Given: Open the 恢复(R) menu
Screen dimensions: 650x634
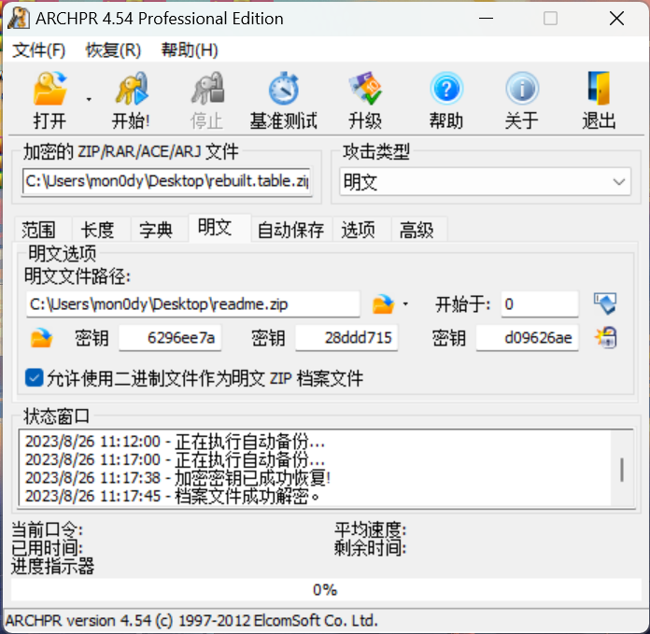Looking at the screenshot, I should [x=113, y=50].
